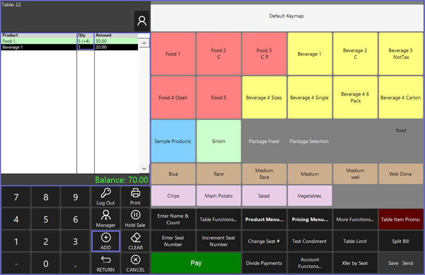Image resolution: width=425 pixels, height=275 pixels.
Task: Expand More Functions options
Action: coord(355,219)
